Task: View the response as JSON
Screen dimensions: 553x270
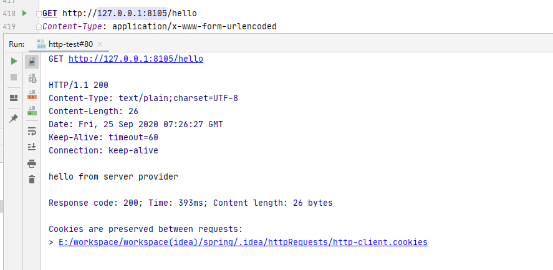Action: point(32,79)
